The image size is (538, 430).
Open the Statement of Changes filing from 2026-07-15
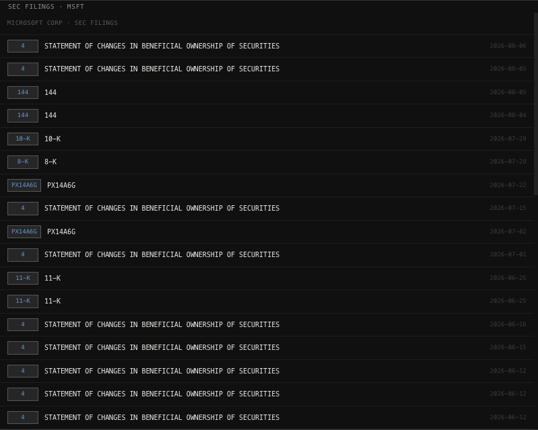(162, 208)
